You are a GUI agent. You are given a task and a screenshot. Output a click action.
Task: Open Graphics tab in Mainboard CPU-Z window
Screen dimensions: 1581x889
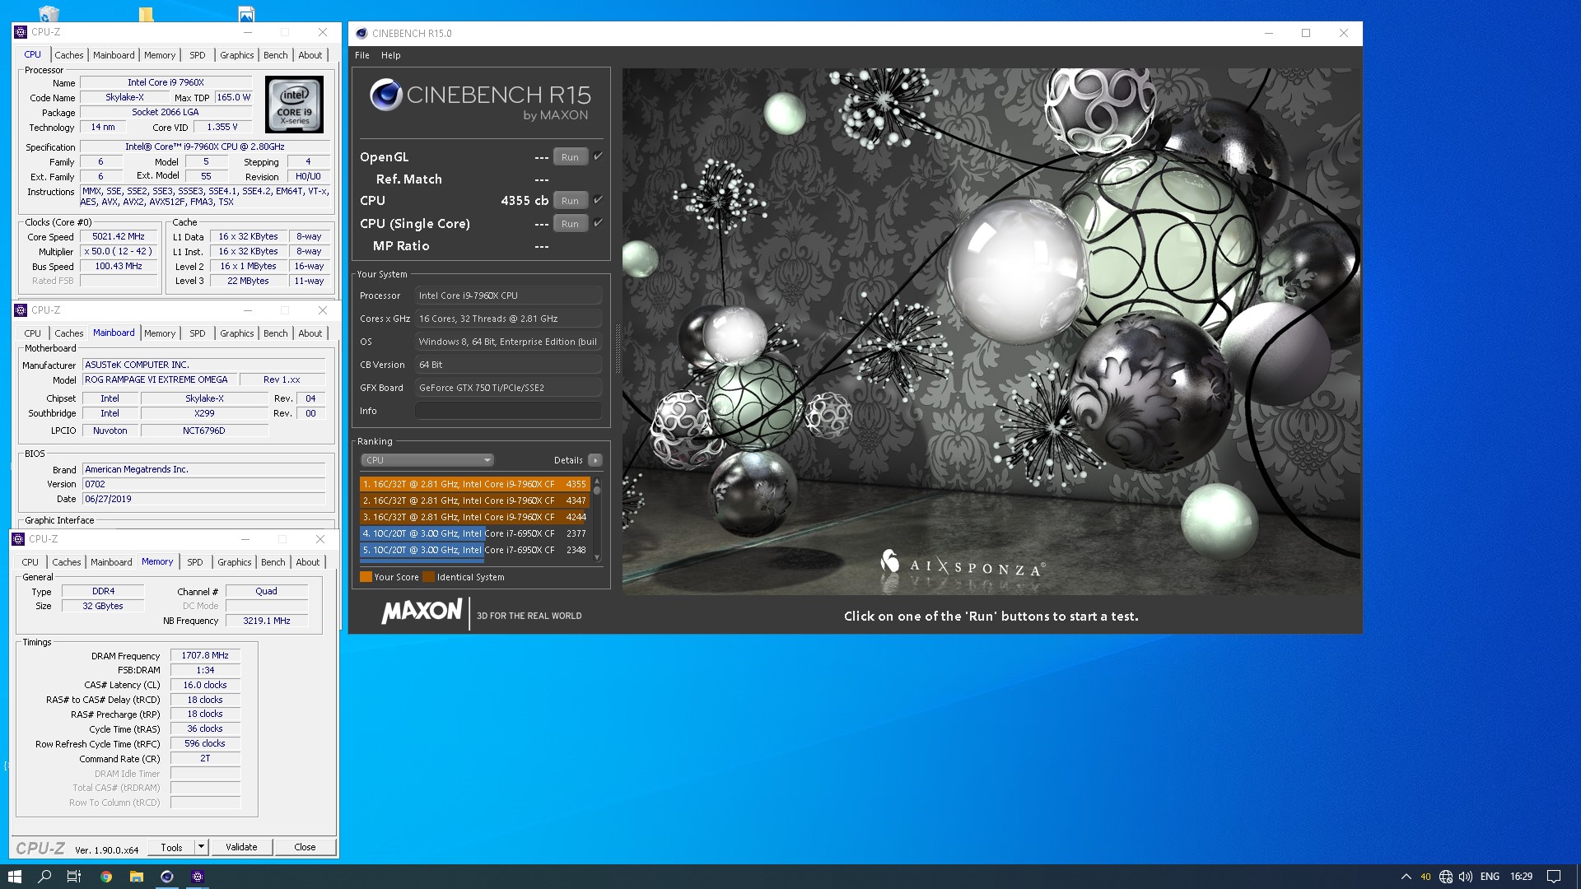tap(237, 333)
